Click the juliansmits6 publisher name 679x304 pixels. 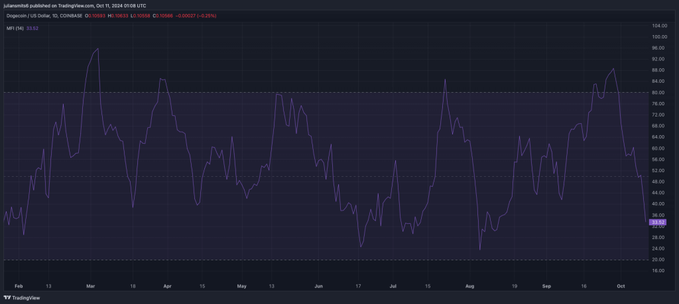(18, 6)
